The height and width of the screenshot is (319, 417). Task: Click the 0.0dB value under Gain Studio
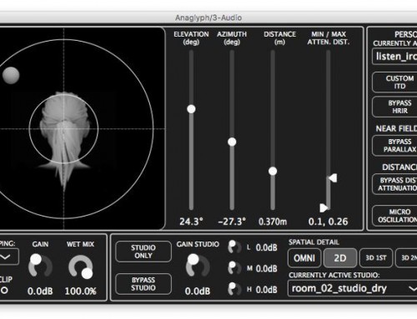coord(198,291)
